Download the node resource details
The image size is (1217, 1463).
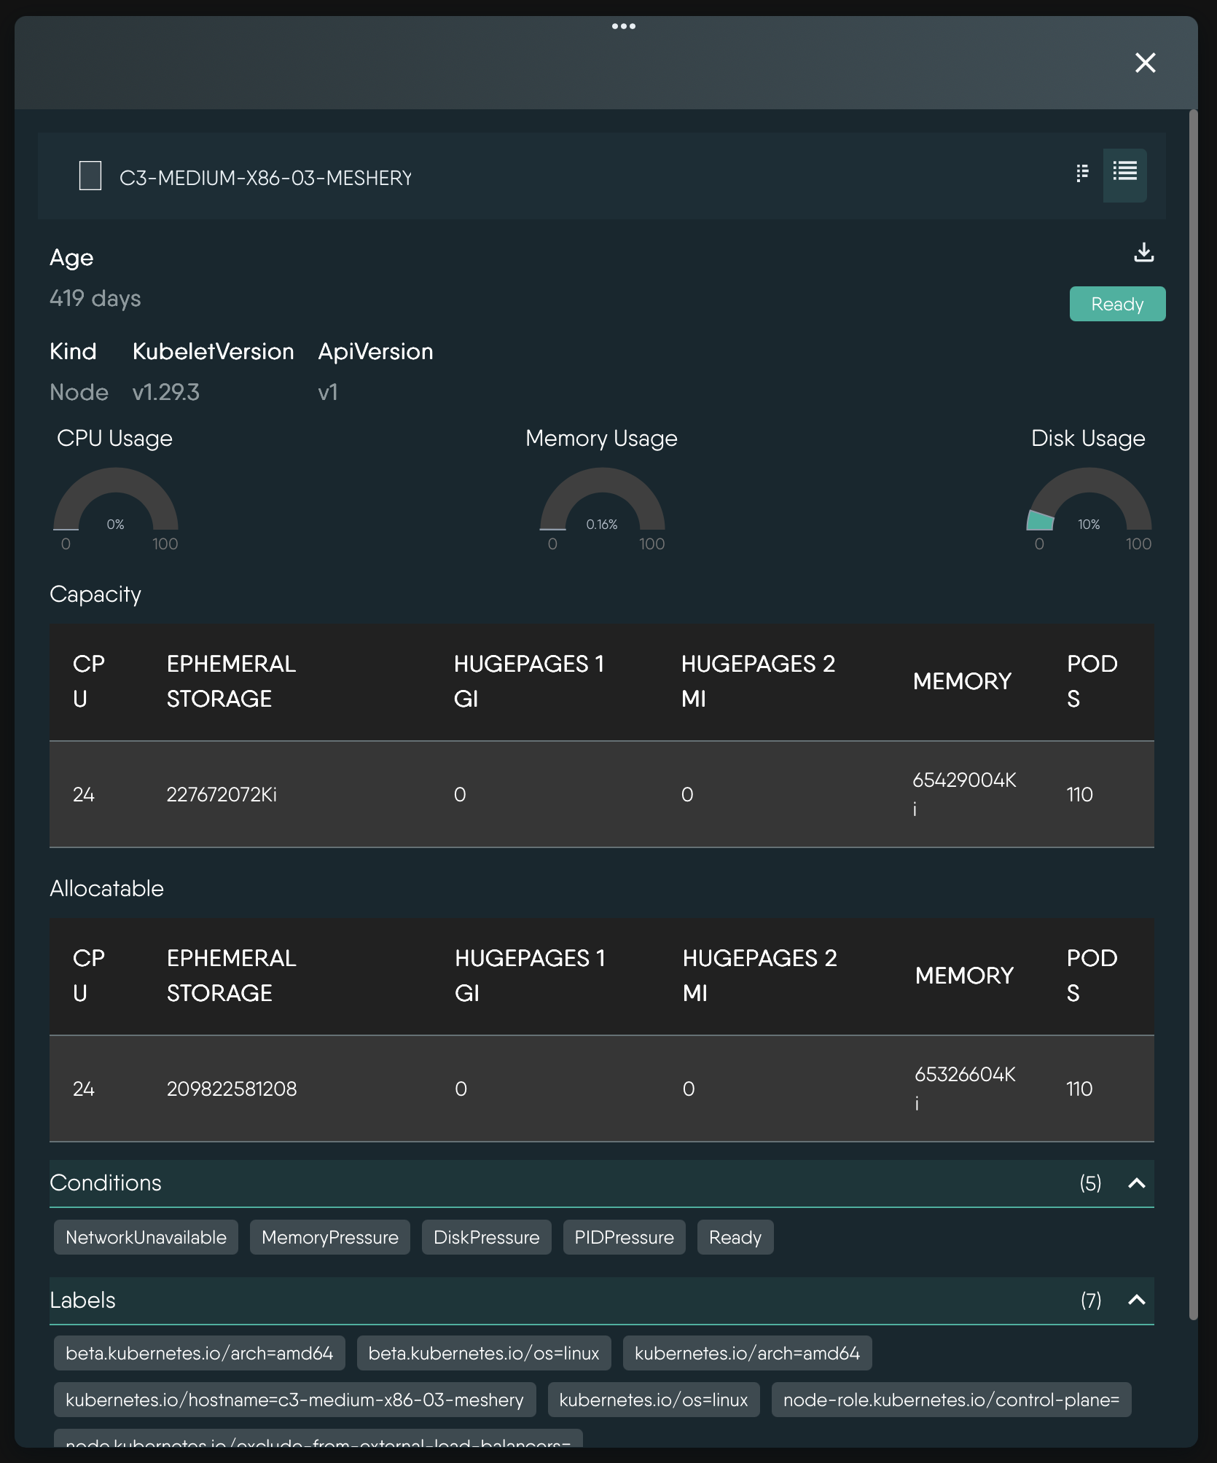tap(1143, 253)
